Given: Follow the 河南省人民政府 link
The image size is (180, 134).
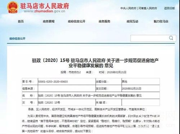Looking at the screenshot, I should (148, 8).
